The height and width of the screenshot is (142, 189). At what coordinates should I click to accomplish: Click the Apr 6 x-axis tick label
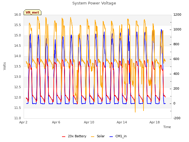point(56,122)
